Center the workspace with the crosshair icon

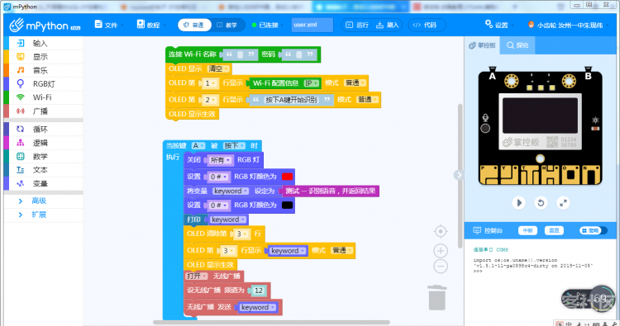pos(441,231)
